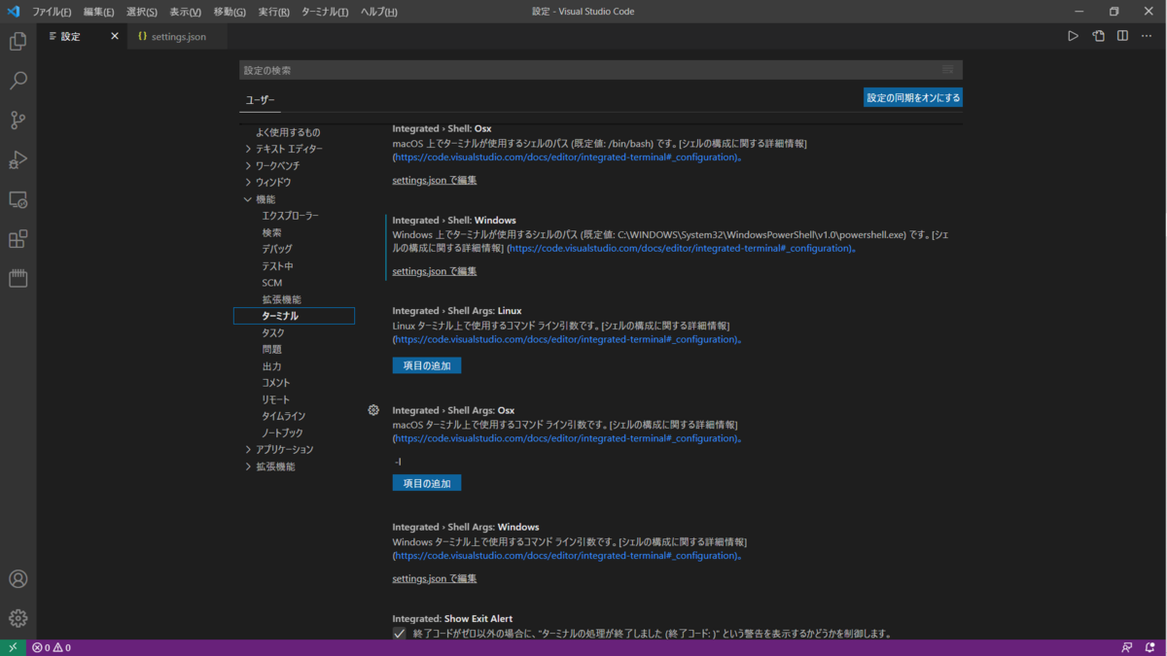The width and height of the screenshot is (1167, 656).
Task: Open settings.json で編集 under Shell: Osx
Action: [x=435, y=180]
